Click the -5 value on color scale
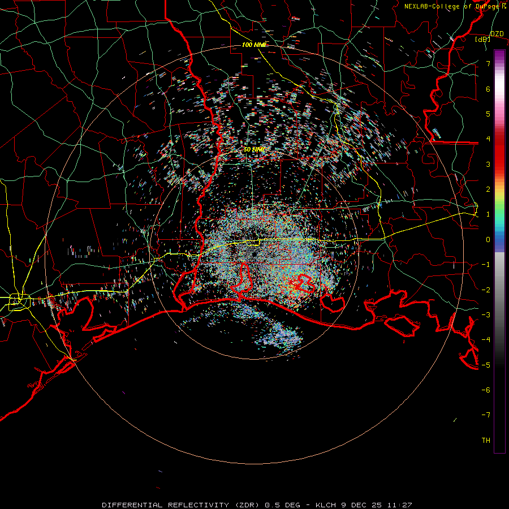This screenshot has height=509, width=509. [x=486, y=365]
